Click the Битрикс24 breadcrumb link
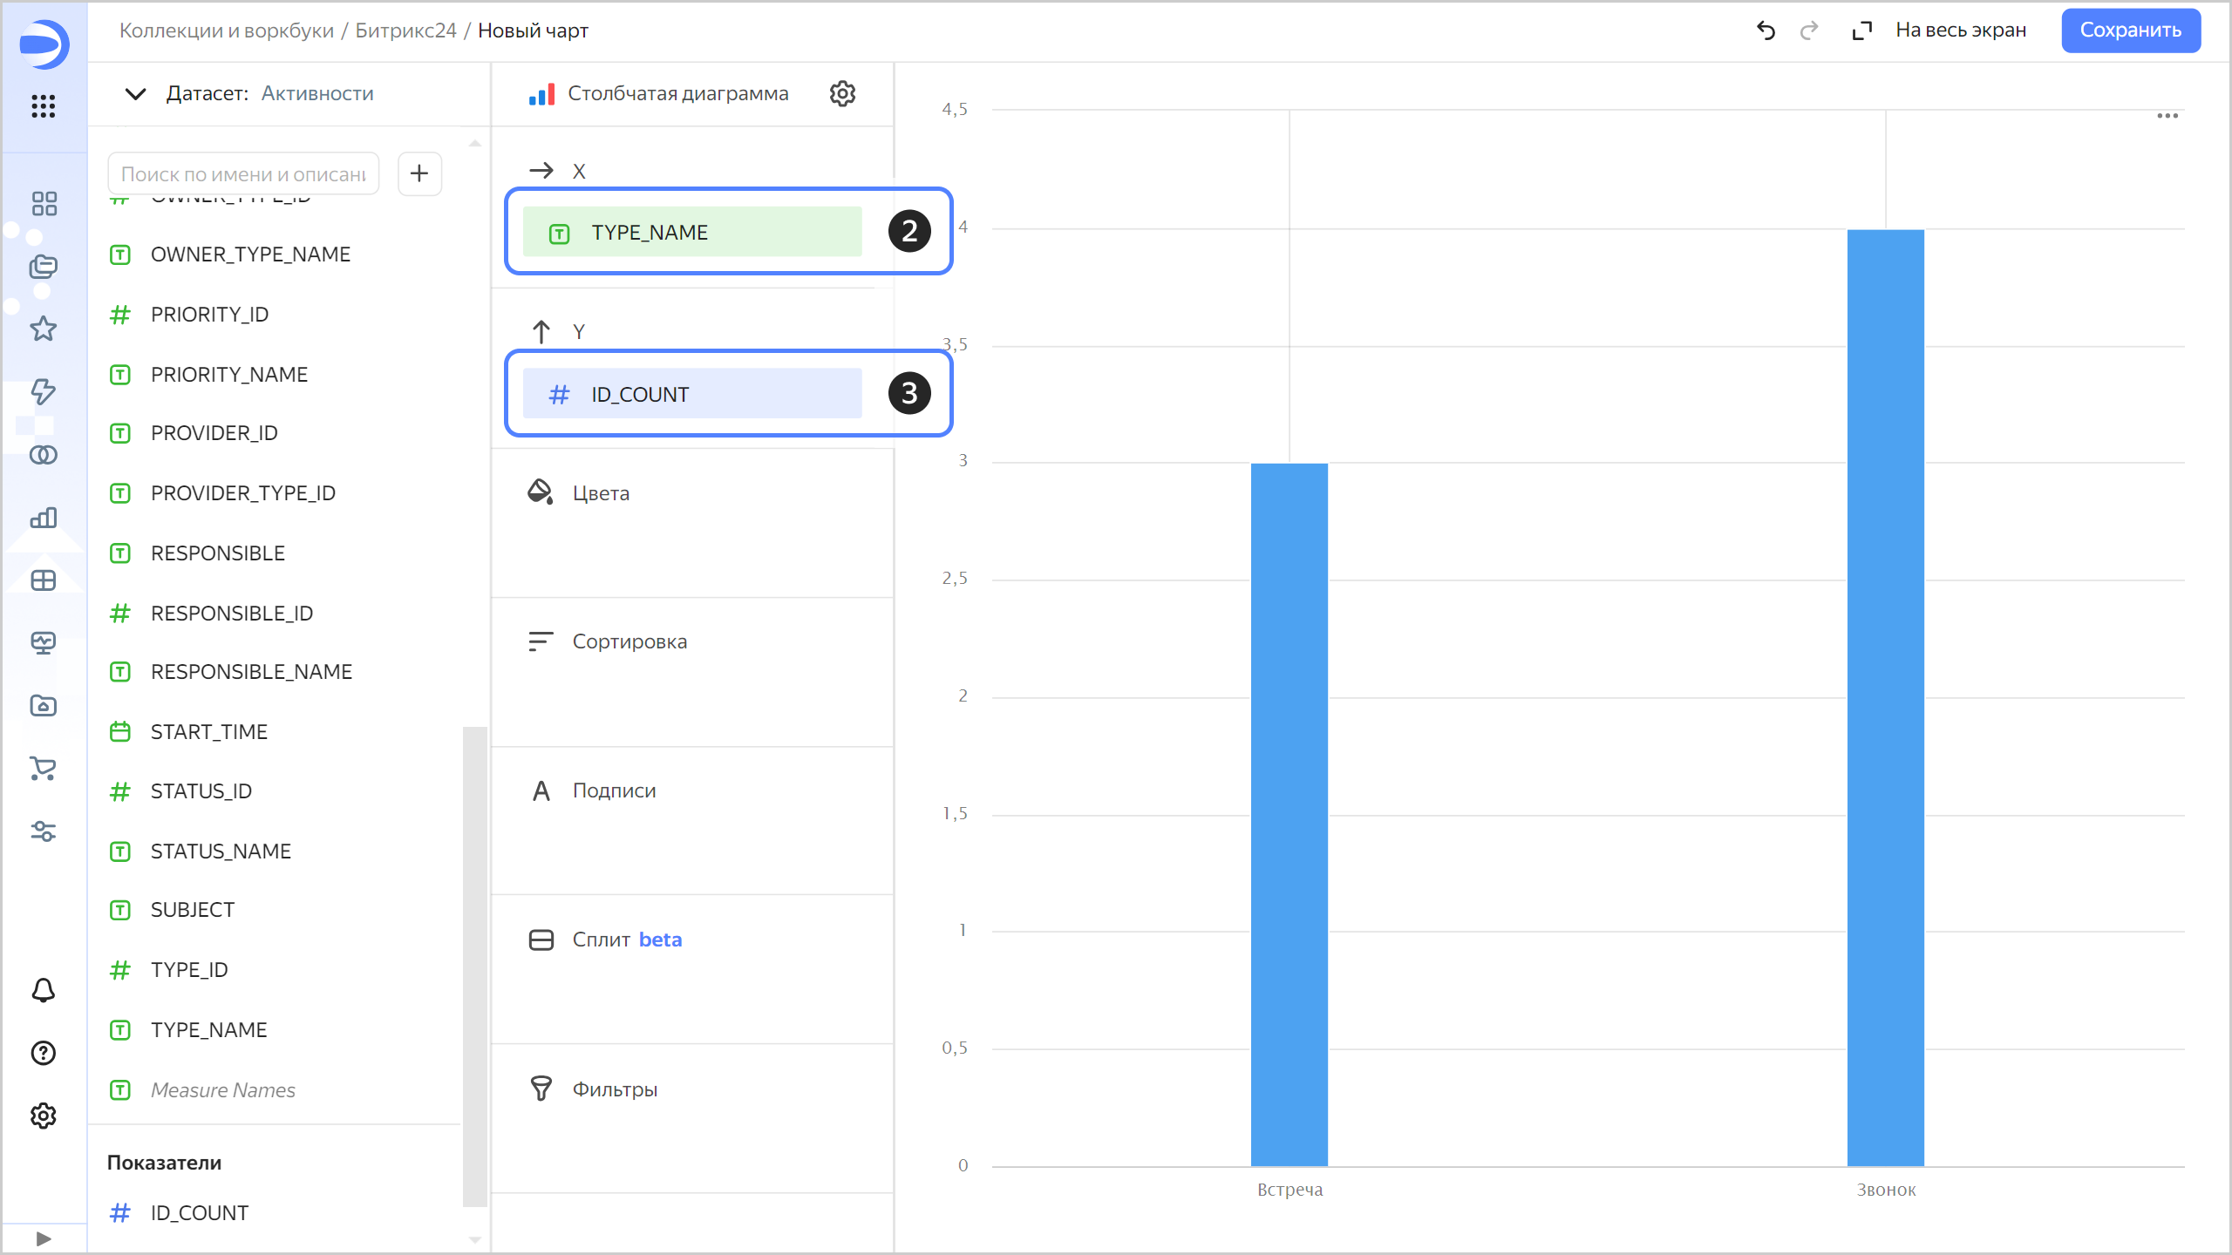The image size is (2232, 1255). coord(405,31)
